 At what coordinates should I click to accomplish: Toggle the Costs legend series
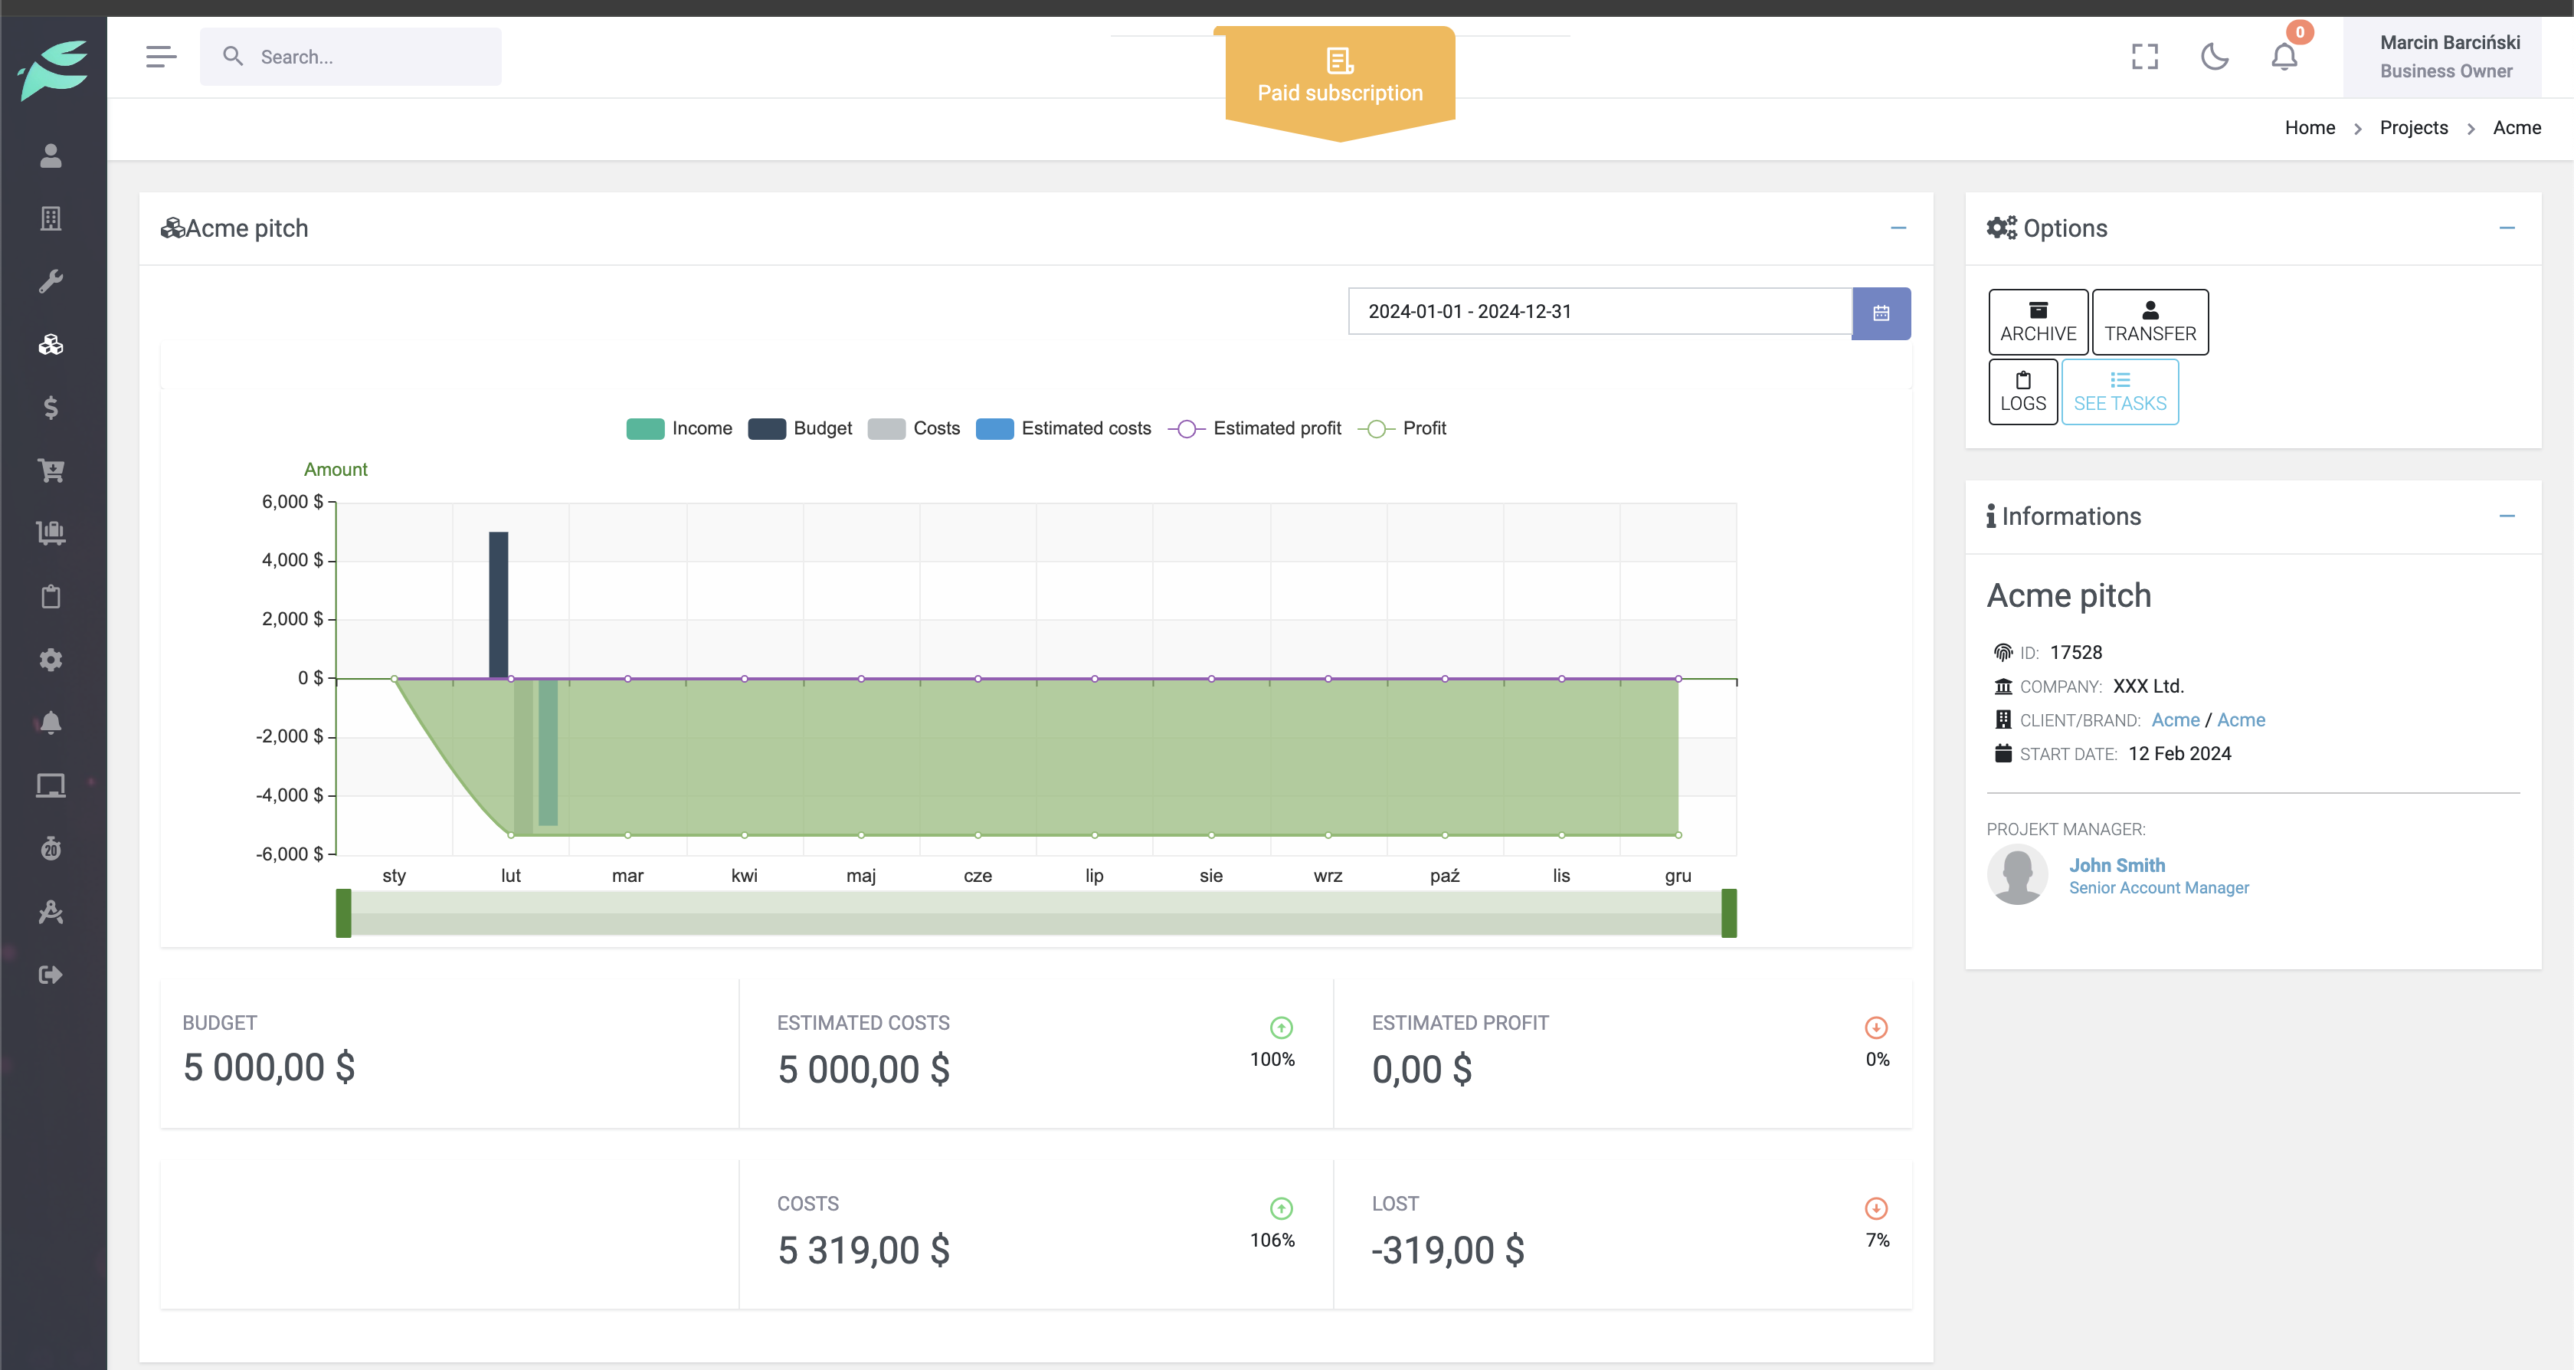coord(914,428)
